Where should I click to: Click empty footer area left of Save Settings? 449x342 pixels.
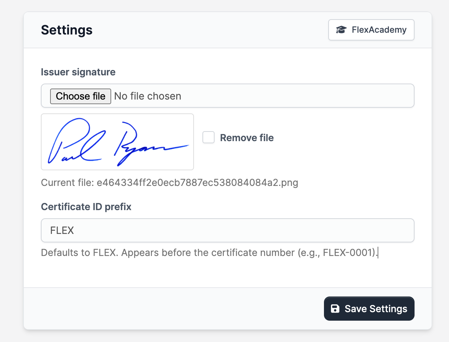pos(171,309)
